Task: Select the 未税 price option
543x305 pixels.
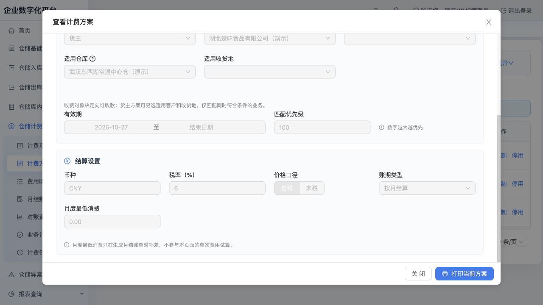Action: coord(312,188)
